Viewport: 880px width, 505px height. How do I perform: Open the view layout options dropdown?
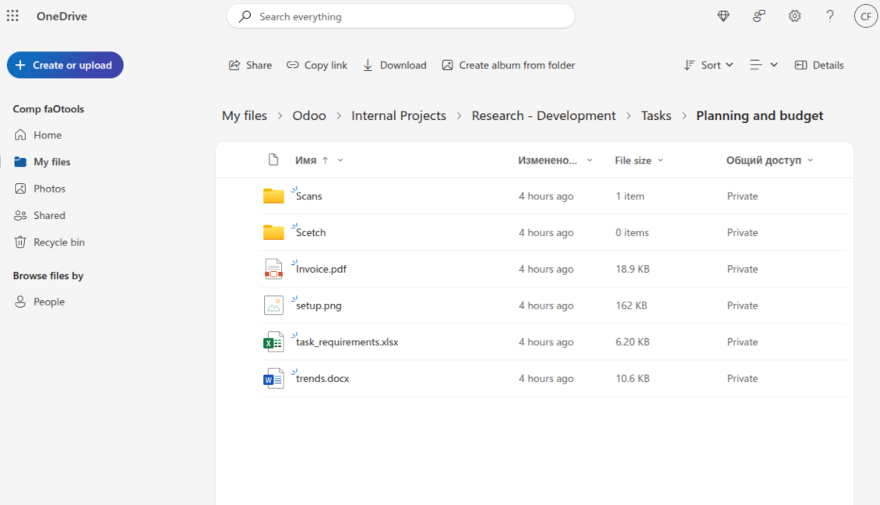click(763, 65)
